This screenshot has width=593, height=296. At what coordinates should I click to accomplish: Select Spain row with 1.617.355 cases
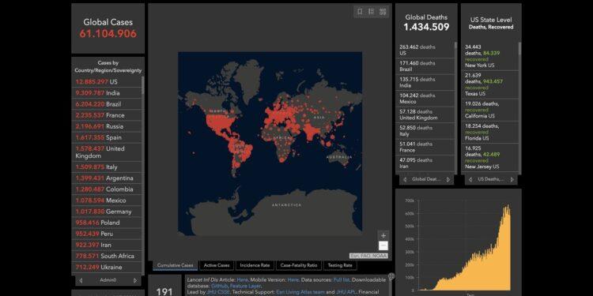point(107,137)
